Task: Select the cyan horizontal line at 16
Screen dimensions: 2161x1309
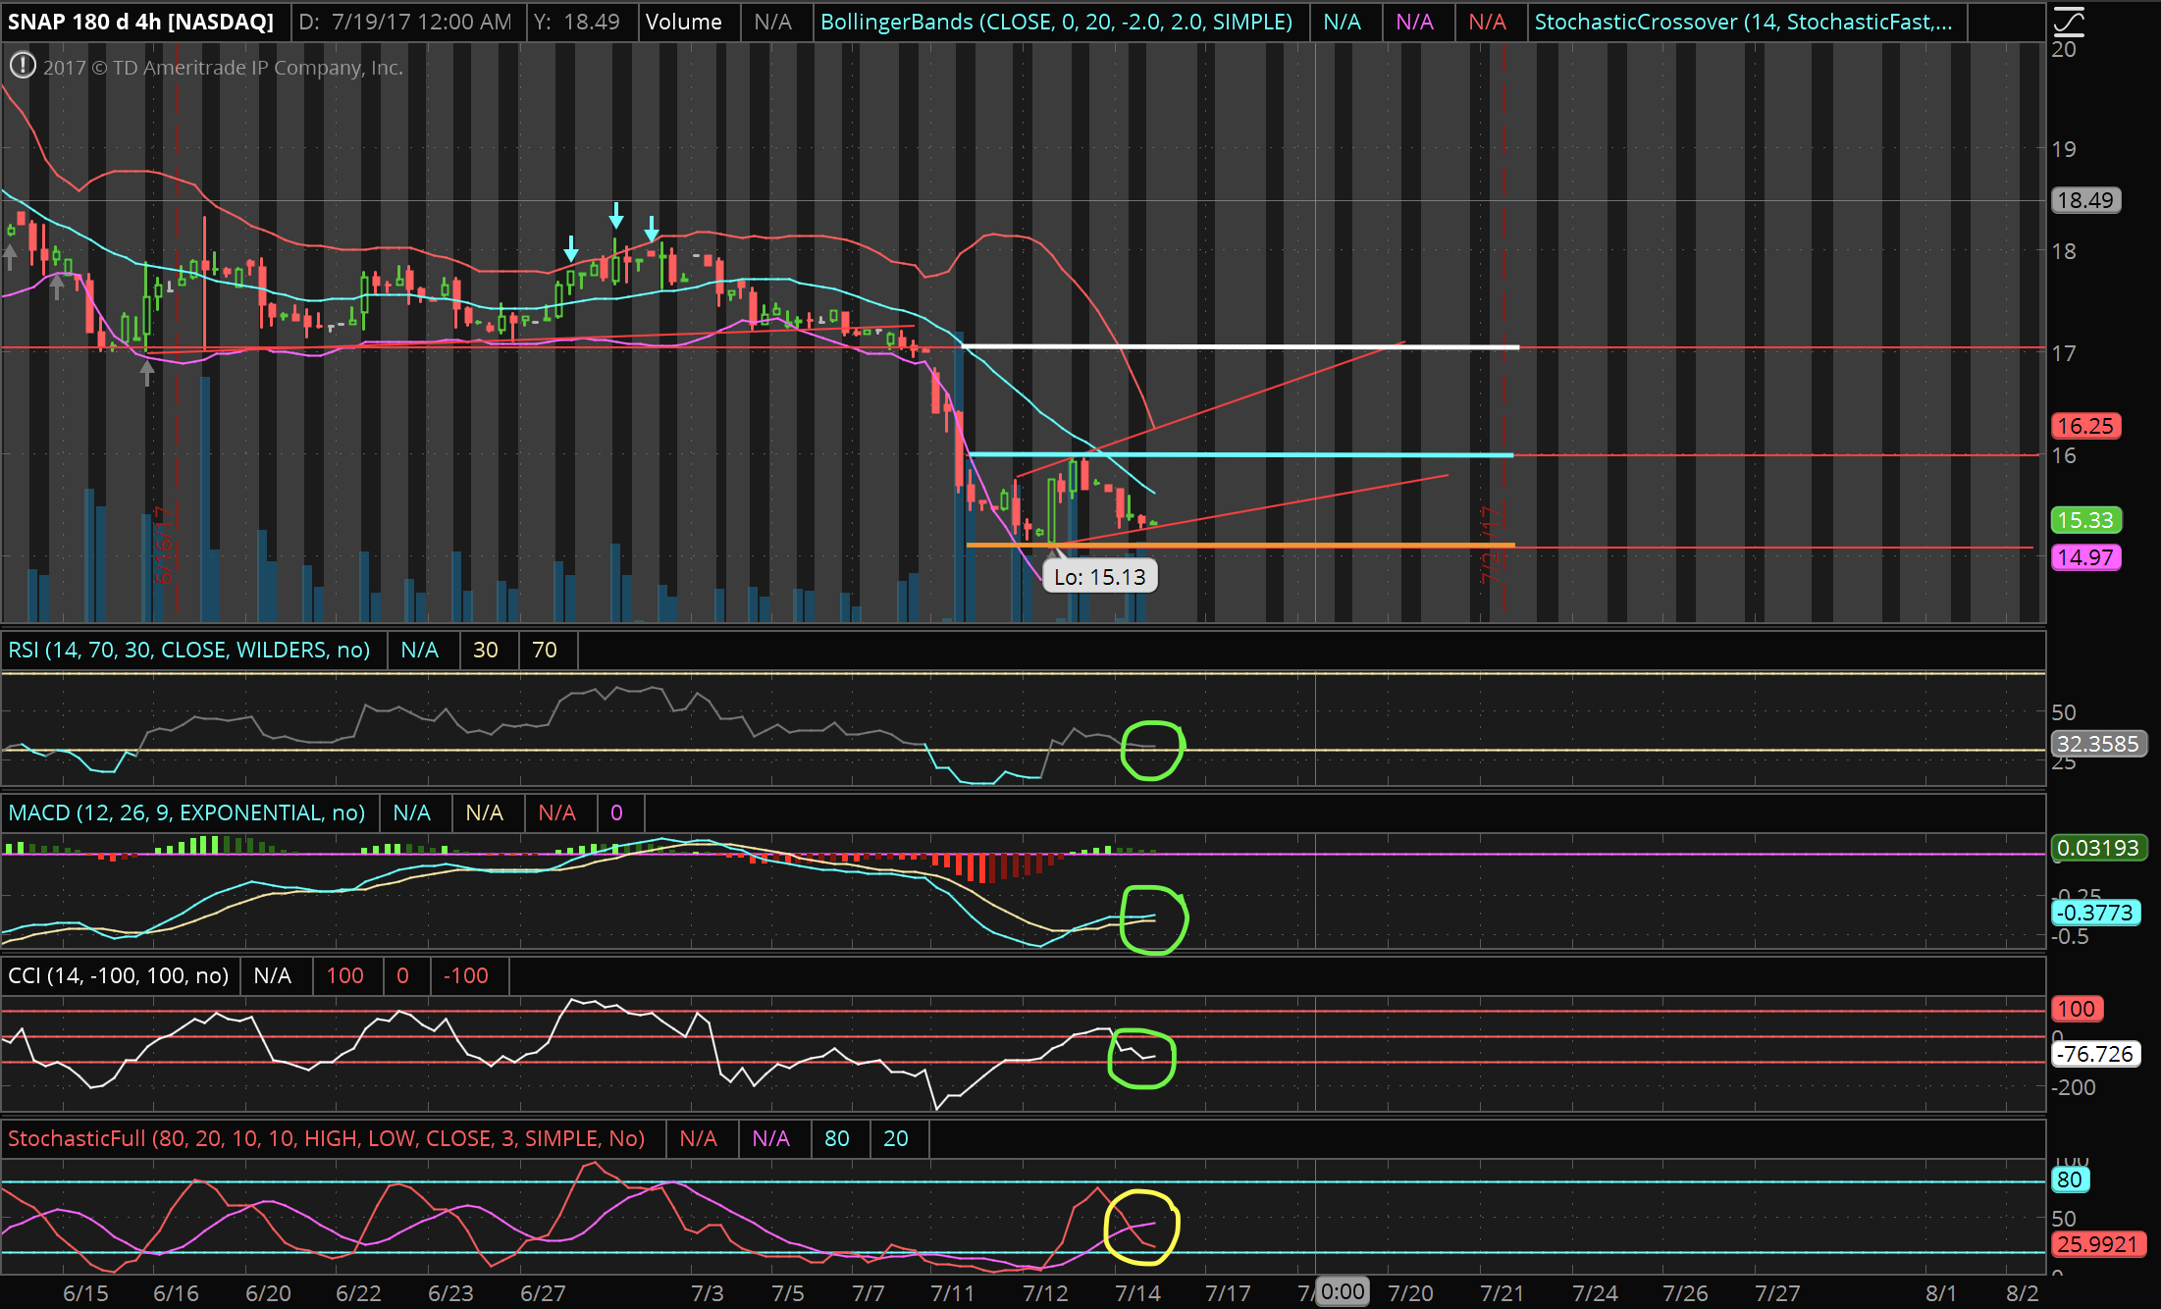Action: pyautogui.click(x=1240, y=454)
